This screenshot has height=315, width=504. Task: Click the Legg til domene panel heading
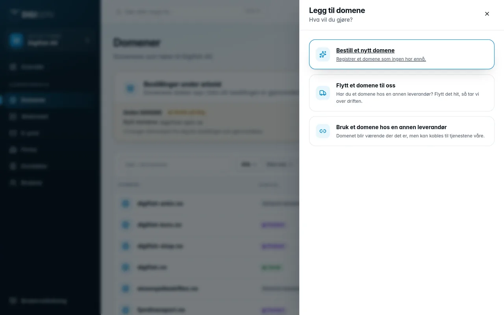337,10
